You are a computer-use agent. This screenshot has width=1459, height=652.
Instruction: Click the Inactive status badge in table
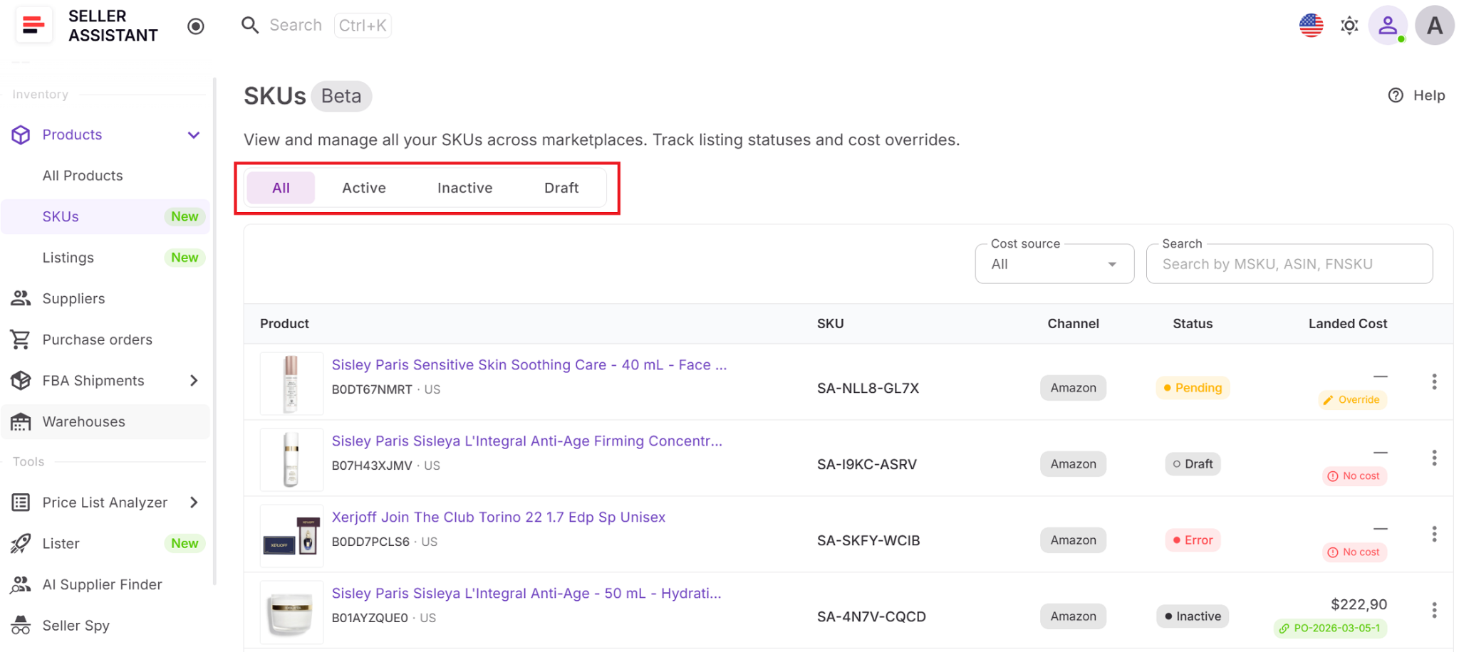[x=1193, y=616]
